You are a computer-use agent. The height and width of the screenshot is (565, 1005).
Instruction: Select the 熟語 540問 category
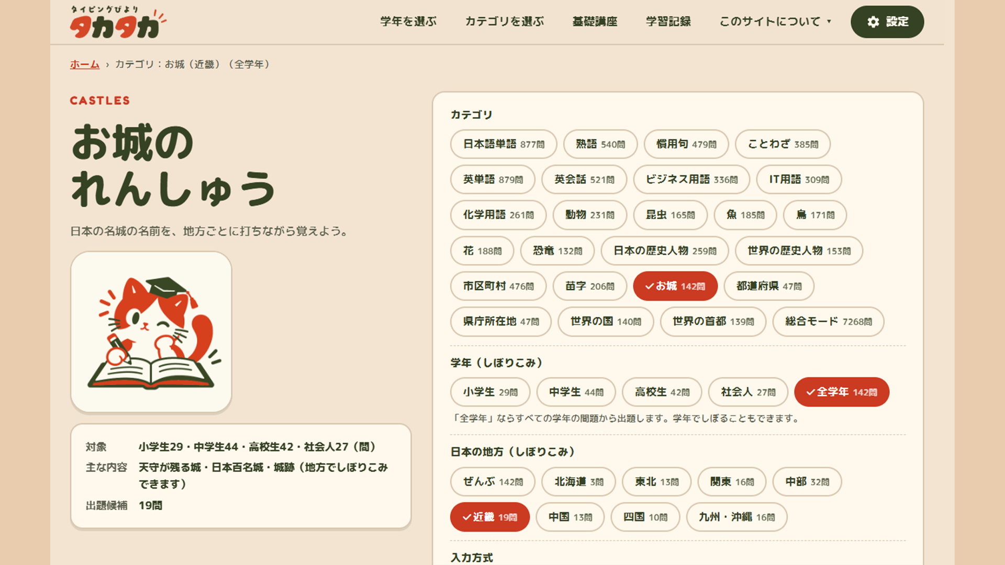click(x=600, y=144)
